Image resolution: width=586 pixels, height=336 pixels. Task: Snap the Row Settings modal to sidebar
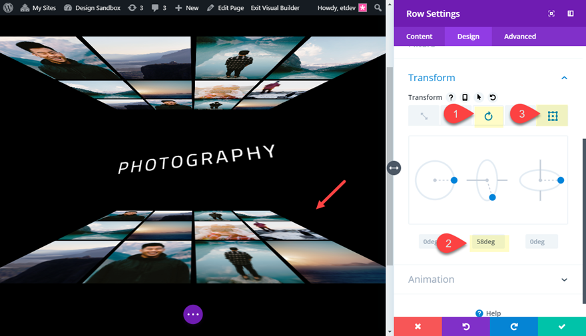[571, 14]
